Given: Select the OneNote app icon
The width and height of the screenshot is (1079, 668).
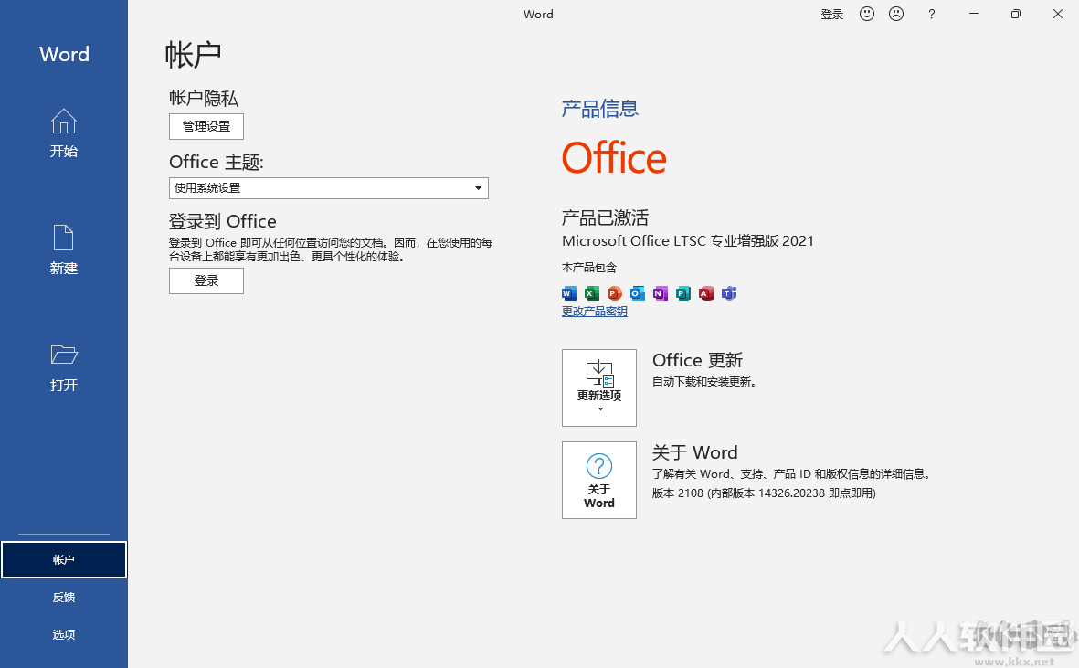Looking at the screenshot, I should pyautogui.click(x=660, y=293).
